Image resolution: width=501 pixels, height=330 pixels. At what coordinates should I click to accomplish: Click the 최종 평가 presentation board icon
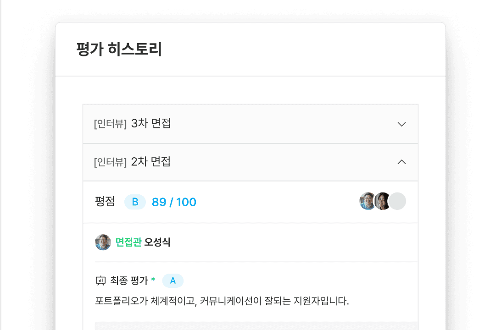[100, 280]
